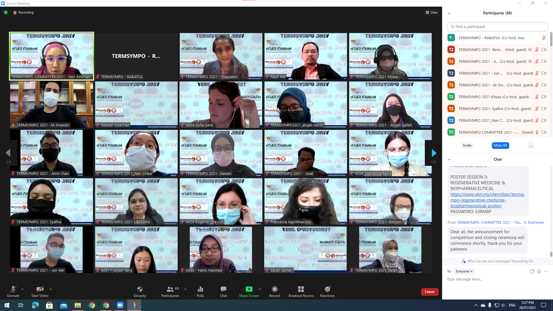Screen dimensions: 553x311
Task: Click the Share Screen button
Action: pyautogui.click(x=249, y=291)
